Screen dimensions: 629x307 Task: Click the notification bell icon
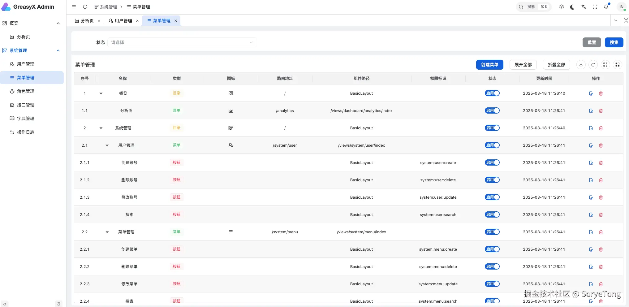click(x=606, y=7)
